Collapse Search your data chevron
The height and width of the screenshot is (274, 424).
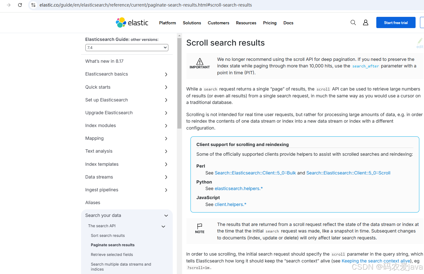tap(166, 216)
